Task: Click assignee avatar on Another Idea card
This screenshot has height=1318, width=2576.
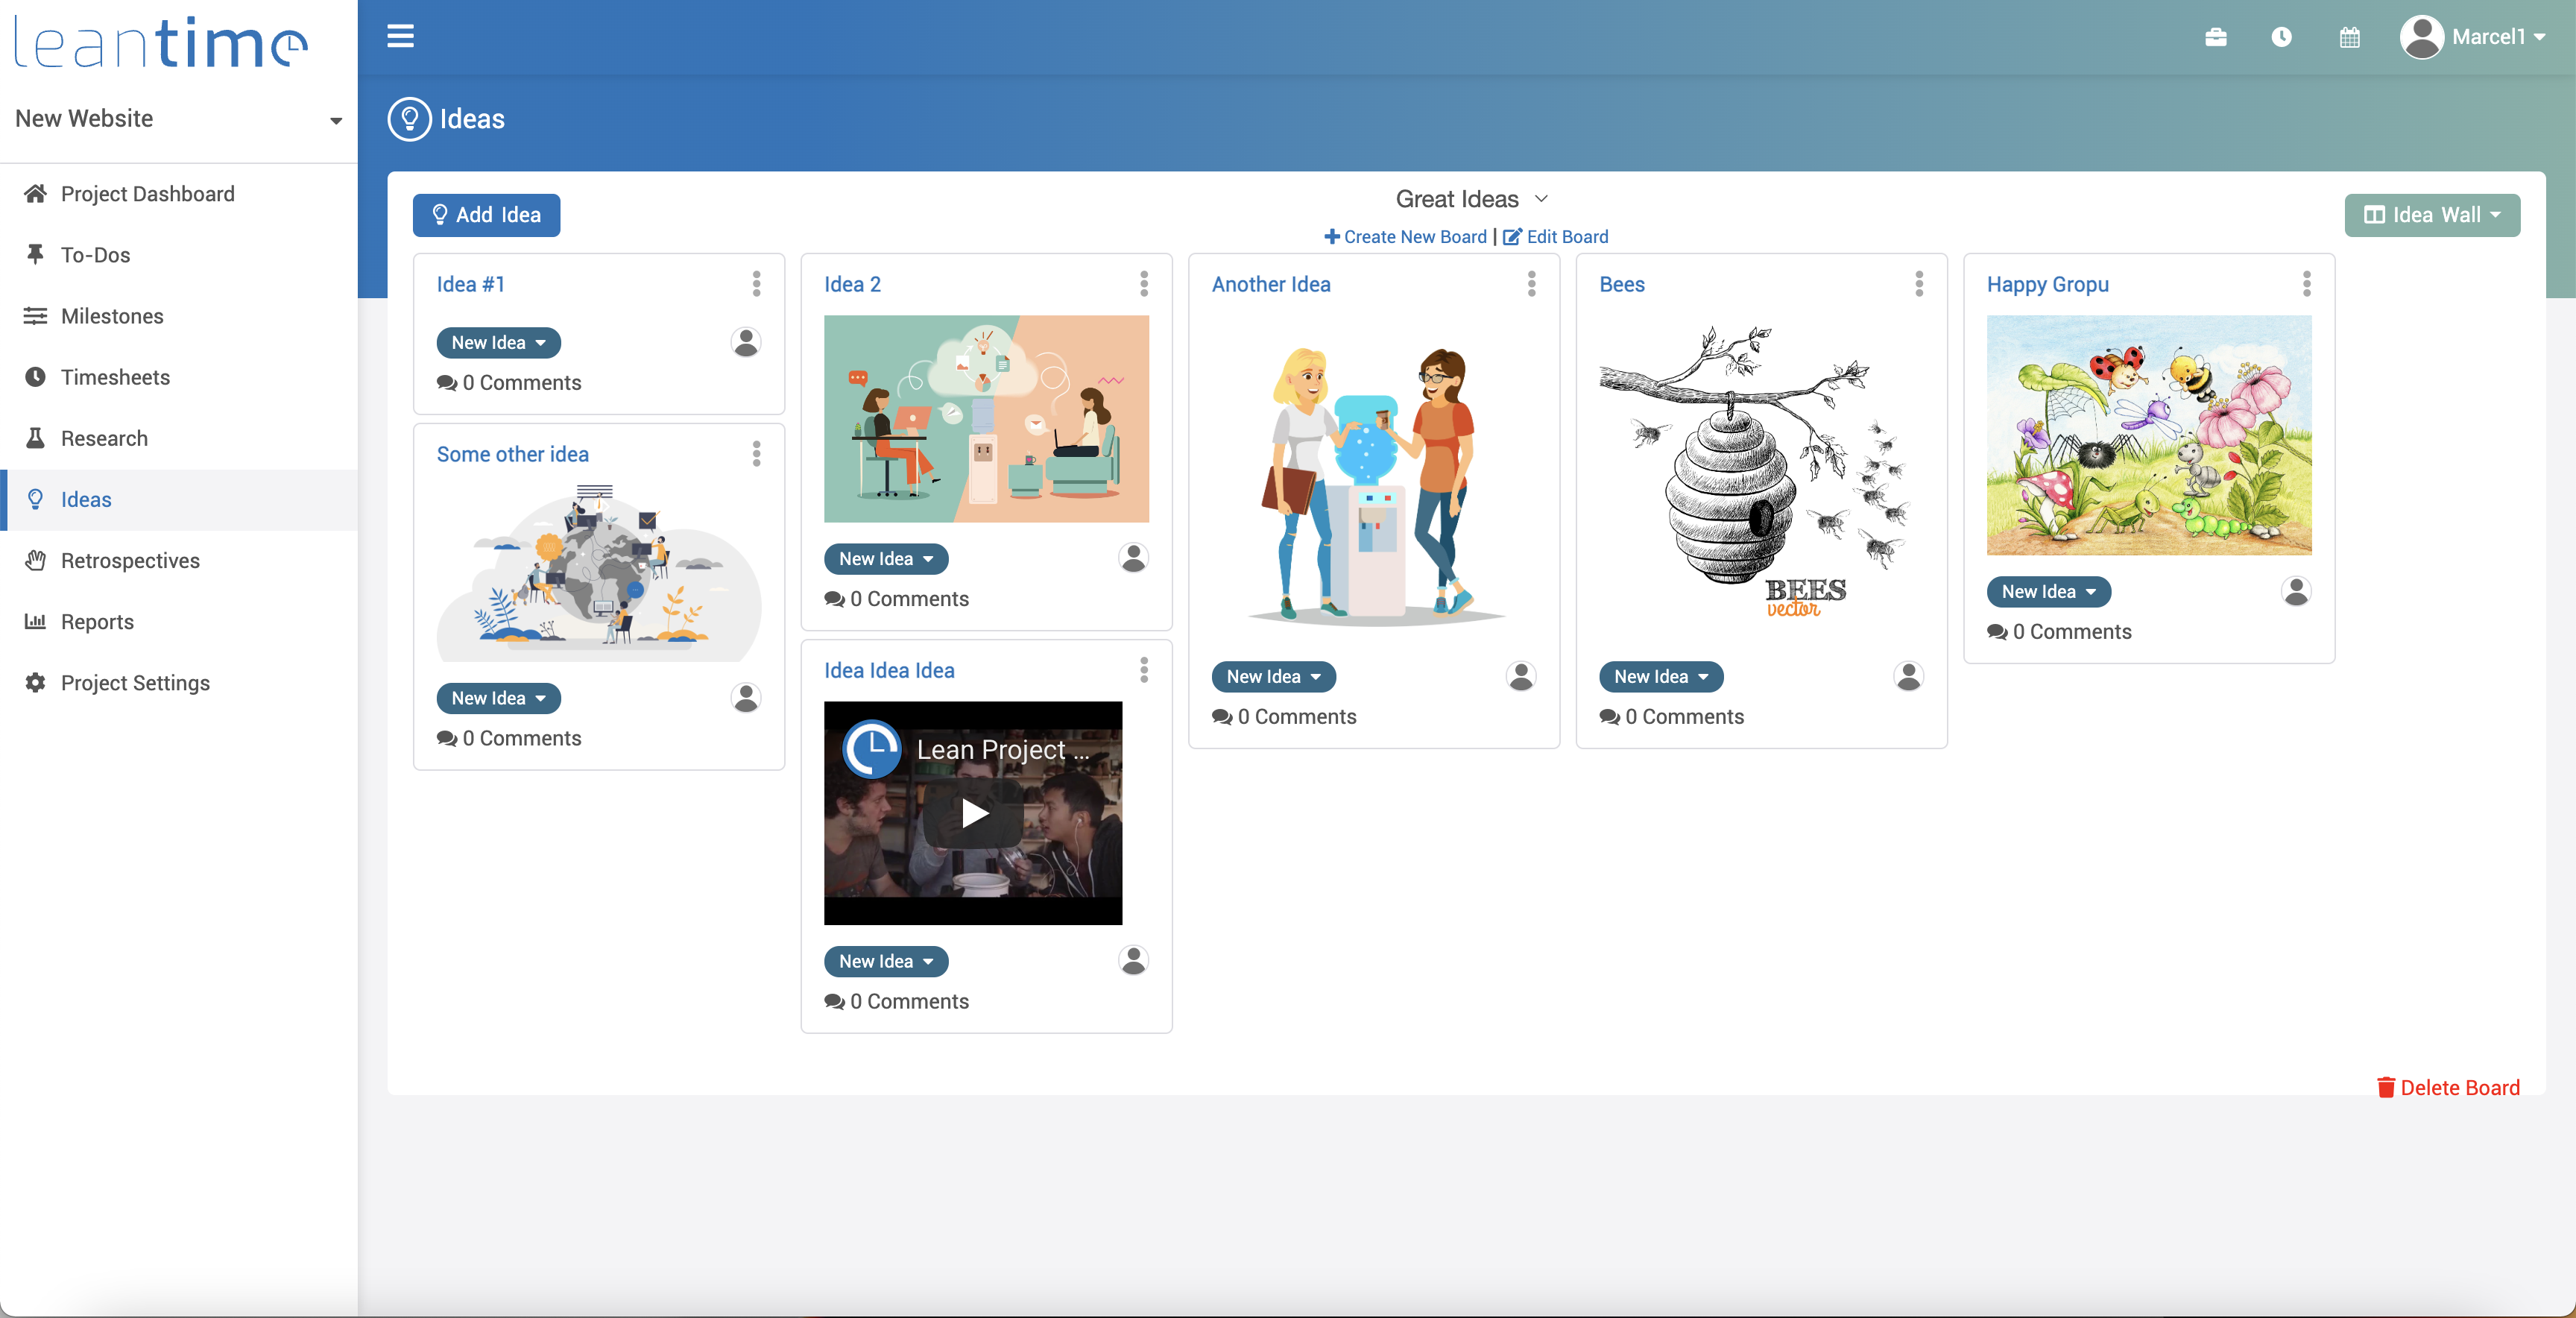Action: coord(1520,676)
